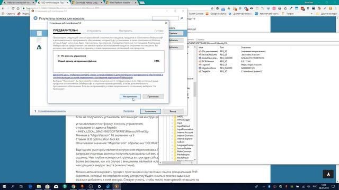This screenshot has width=339, height=190.
Task: Select the 'ПРЕДВАРИТЕЛЬН' step tab
Action: pos(65,31)
